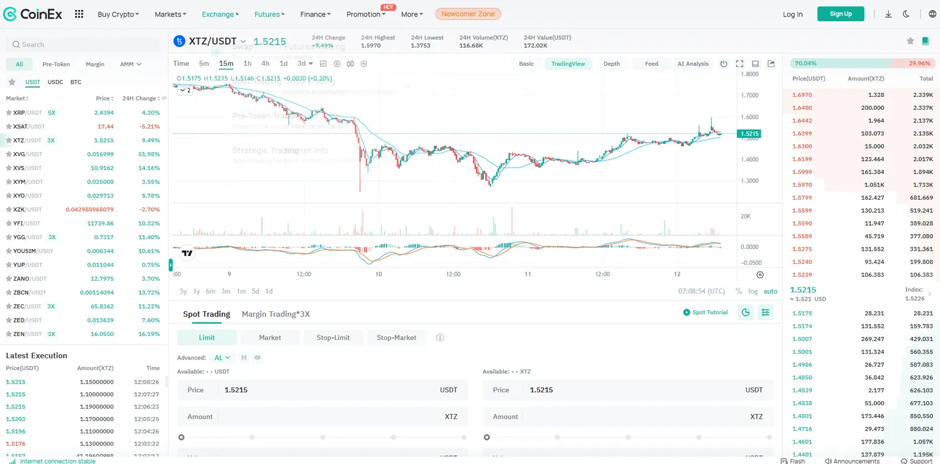
Task: Open trading panel settings sliders icon
Action: [766, 312]
